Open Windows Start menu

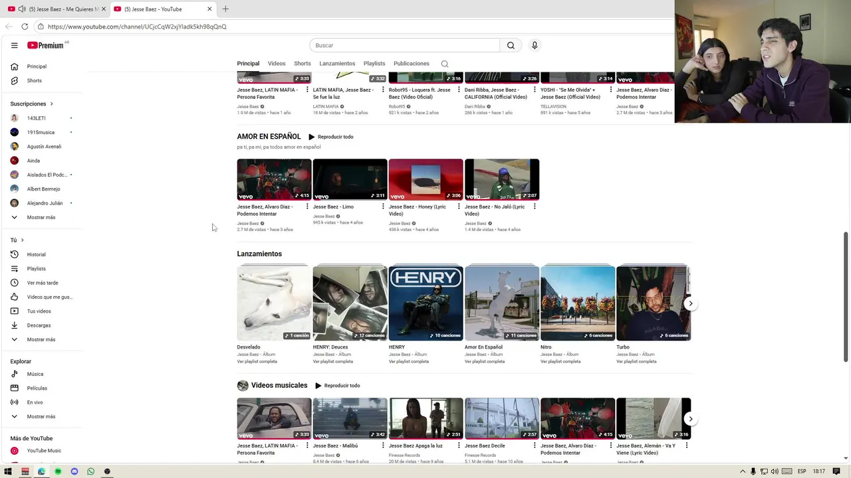tap(8, 471)
